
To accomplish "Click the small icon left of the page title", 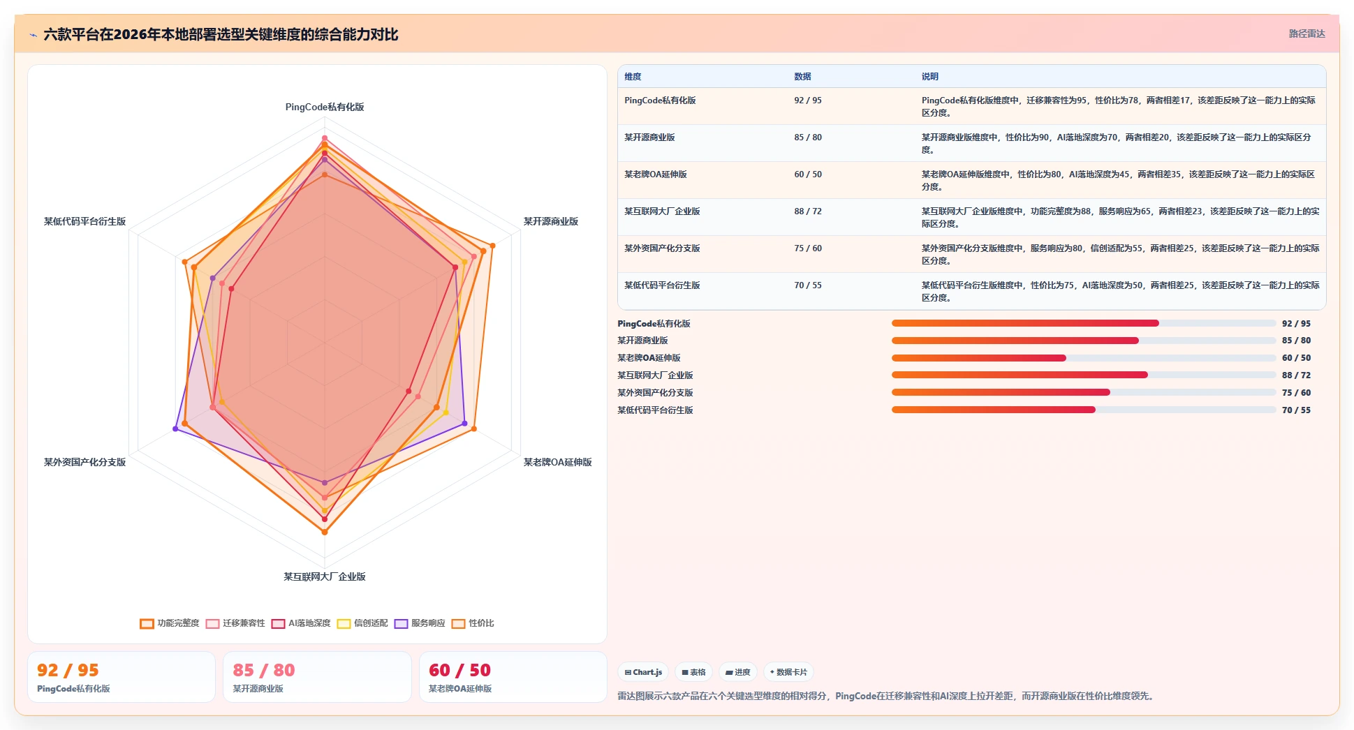I will [x=33, y=35].
